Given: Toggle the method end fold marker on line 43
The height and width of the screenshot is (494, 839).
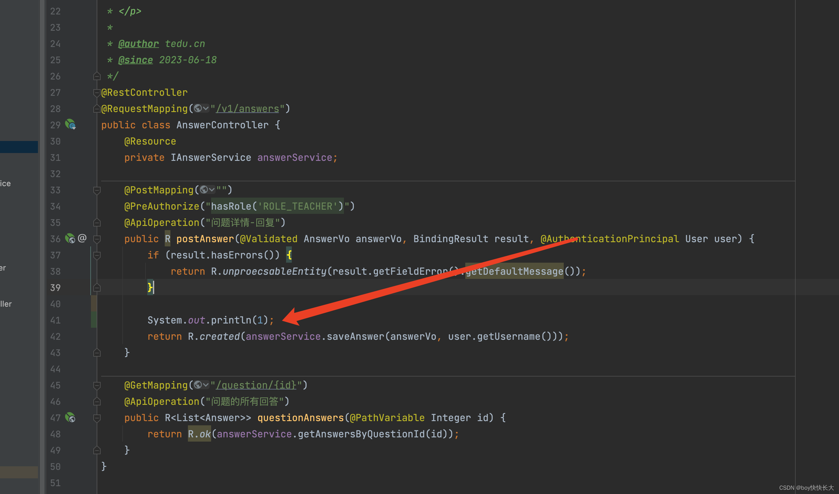Looking at the screenshot, I should point(97,352).
